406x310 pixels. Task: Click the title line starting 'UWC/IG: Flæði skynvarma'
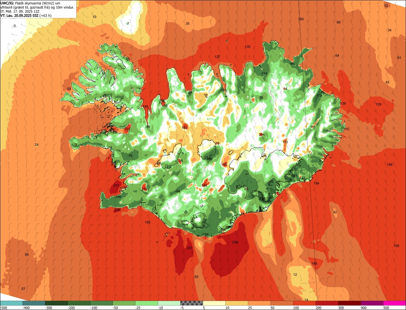(x=30, y=3)
